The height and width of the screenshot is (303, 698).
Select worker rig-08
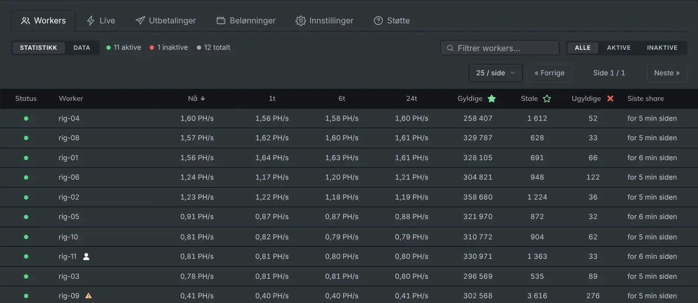coord(69,138)
